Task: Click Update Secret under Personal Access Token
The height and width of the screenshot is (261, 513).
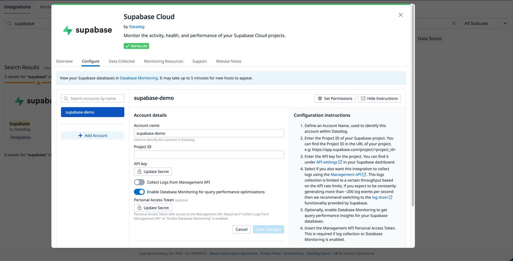Action: [153, 208]
